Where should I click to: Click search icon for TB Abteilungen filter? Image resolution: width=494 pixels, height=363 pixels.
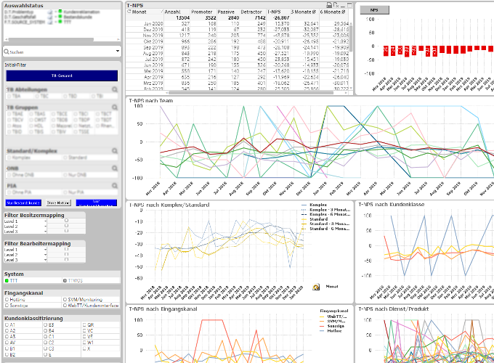pyautogui.click(x=116, y=91)
